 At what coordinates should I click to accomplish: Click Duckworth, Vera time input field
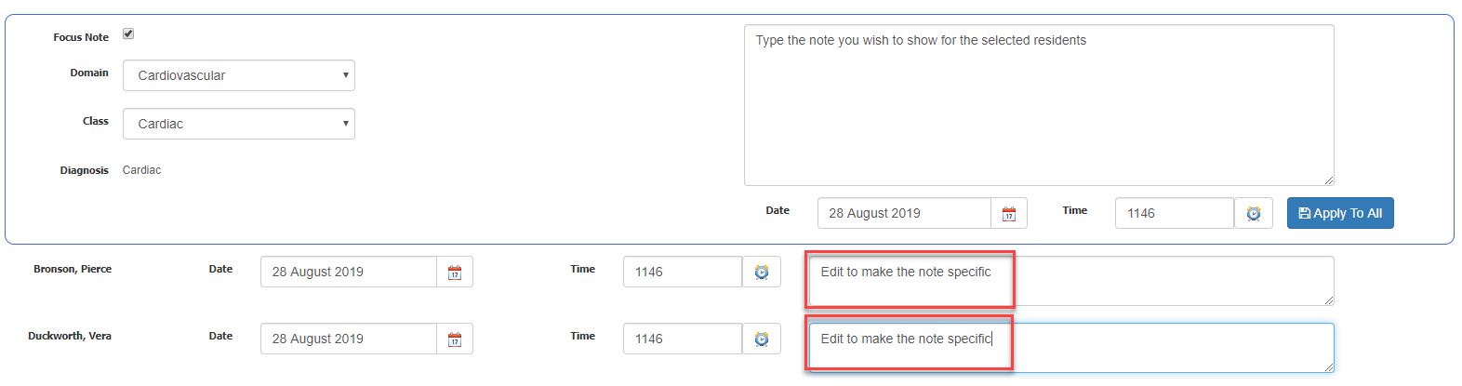click(x=682, y=339)
